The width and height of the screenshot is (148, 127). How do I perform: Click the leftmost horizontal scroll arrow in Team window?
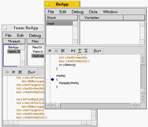click(x=6, y=122)
